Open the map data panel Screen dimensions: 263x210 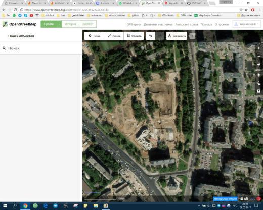tap(259, 83)
